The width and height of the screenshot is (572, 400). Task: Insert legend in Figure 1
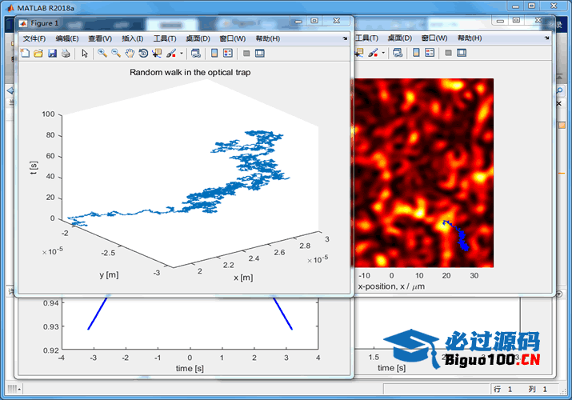coord(228,54)
